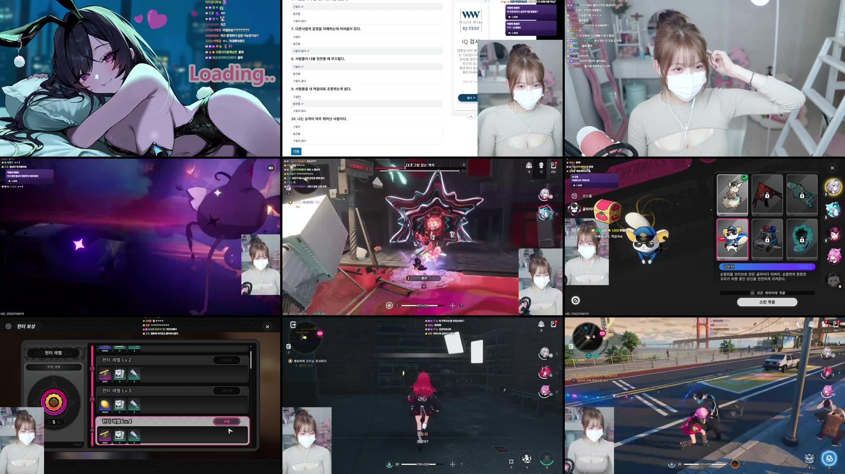This screenshot has width=845, height=474.
Task: Select '그렇다' under question 9
Action: (x=366, y=97)
